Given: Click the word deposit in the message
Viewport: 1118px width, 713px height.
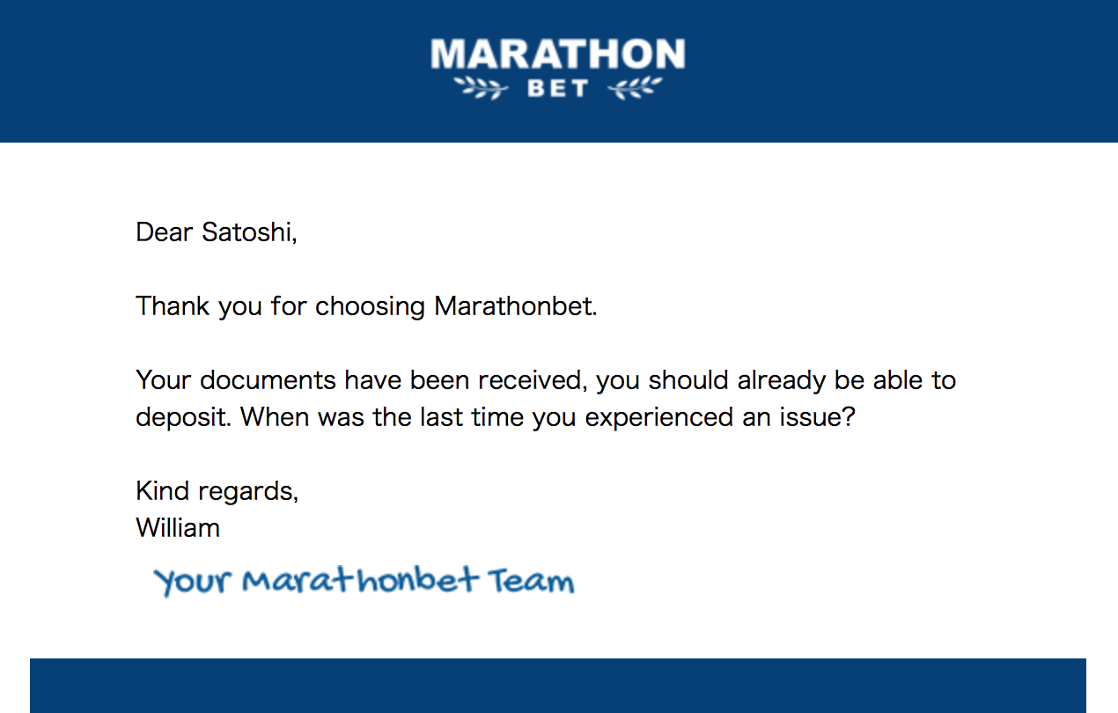Looking at the screenshot, I should pos(183,417).
